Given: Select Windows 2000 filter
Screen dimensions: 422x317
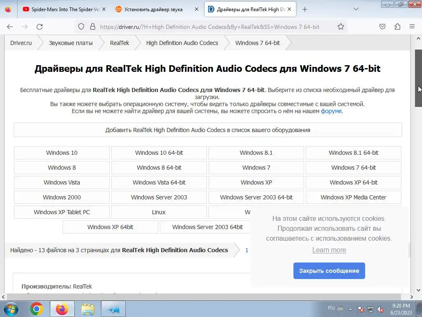Looking at the screenshot, I should tap(62, 197).
